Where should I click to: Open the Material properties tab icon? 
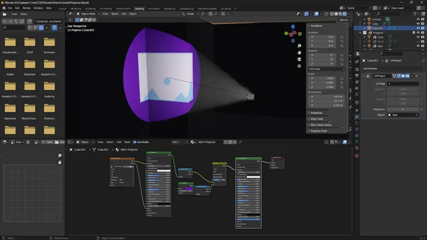point(357,148)
